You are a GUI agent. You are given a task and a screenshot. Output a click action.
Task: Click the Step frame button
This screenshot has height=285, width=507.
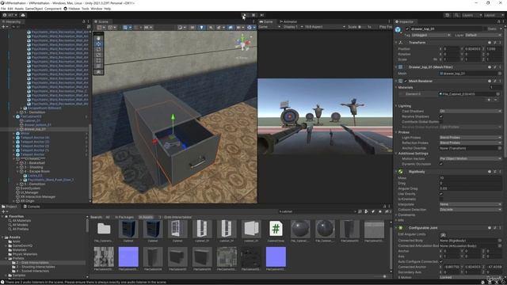coord(262,15)
